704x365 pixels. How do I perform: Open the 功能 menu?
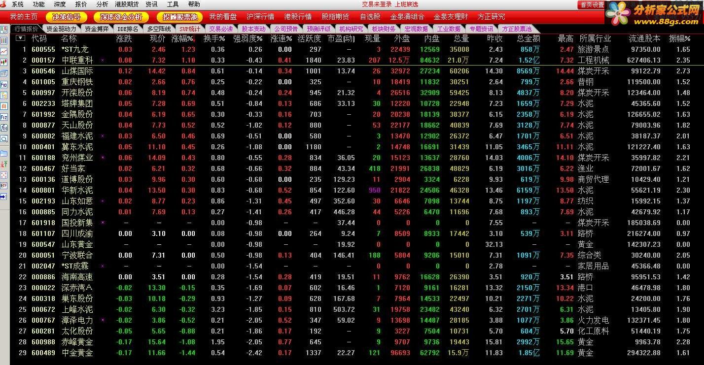pos(39,4)
